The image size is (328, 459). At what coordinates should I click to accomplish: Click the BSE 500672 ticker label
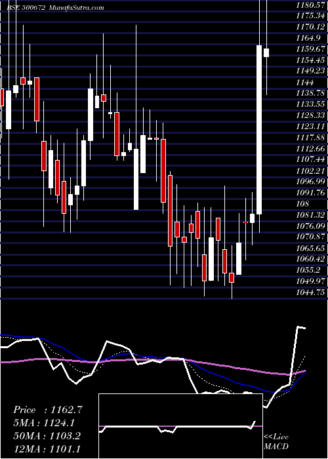tap(26, 8)
